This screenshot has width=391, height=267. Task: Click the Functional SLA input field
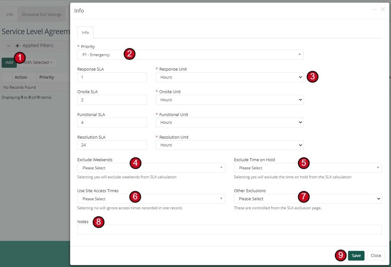tap(112, 123)
